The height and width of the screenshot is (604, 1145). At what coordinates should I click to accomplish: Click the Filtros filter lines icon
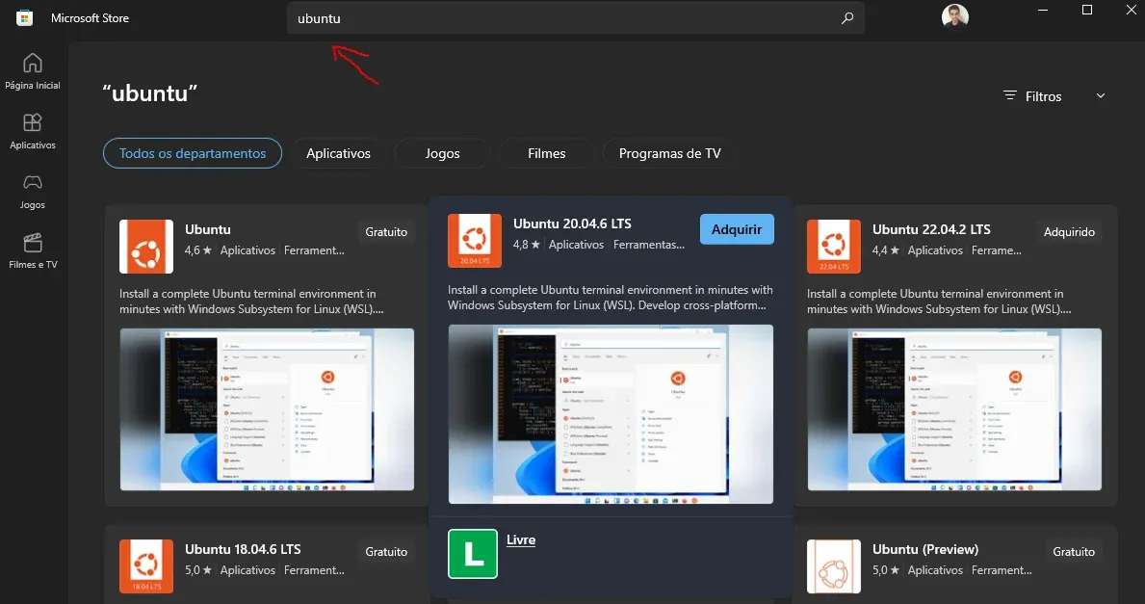[1010, 95]
